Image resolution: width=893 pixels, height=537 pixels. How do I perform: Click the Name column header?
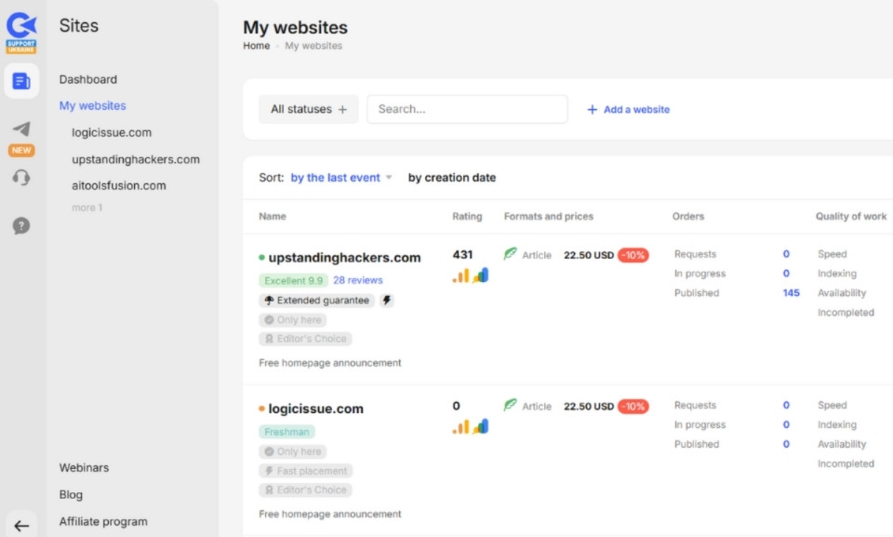(x=273, y=217)
